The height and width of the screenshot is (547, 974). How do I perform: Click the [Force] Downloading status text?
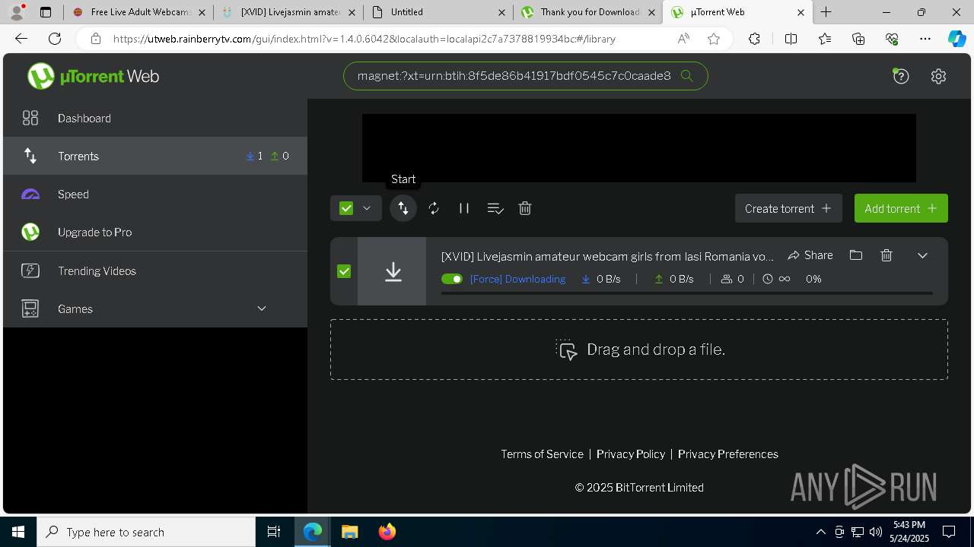(517, 279)
